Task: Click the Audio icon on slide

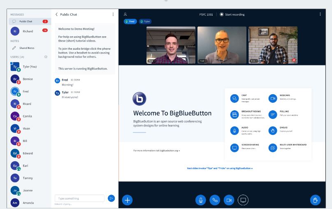Action: [x=234, y=131]
